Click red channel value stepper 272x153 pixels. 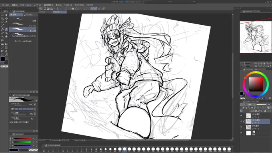click(37, 139)
